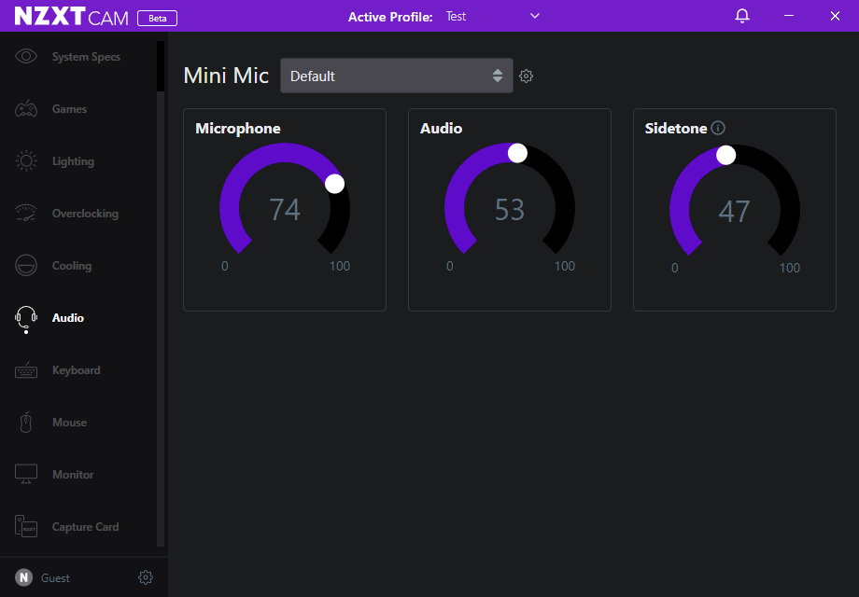This screenshot has height=597, width=859.
Task: Select the Mouse icon in sidebar
Action: coord(26,423)
